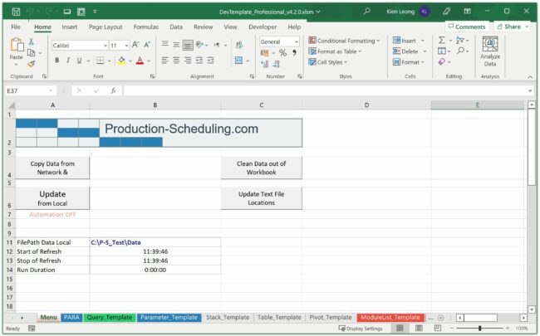The width and height of the screenshot is (540, 336).
Task: Toggle Center alignment
Action: tap(176, 61)
